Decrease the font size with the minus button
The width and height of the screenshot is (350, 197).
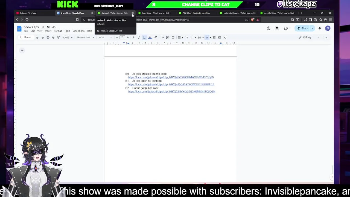[x=117, y=37]
